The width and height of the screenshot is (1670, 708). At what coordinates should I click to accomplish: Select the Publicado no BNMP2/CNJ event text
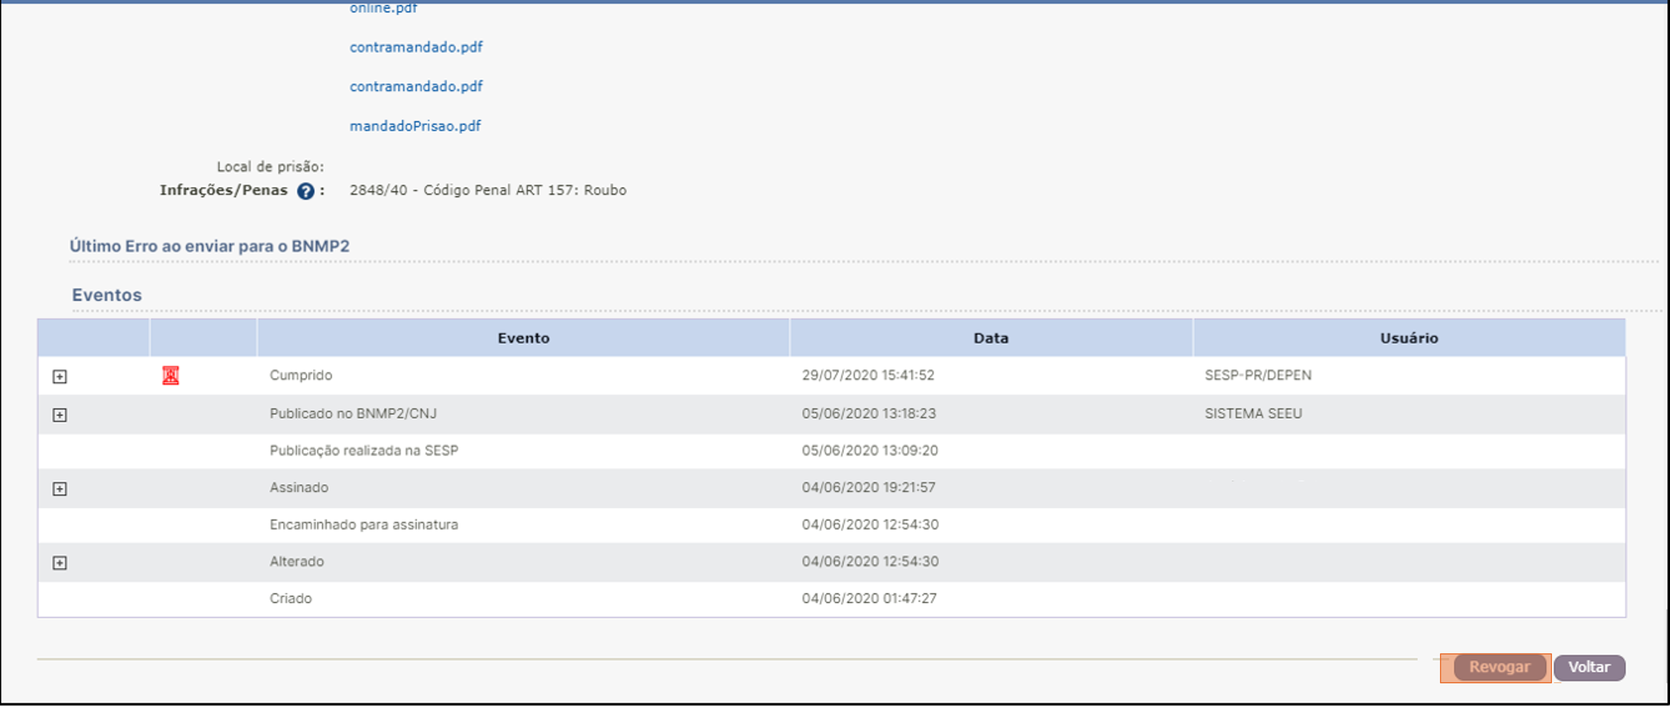(x=353, y=413)
